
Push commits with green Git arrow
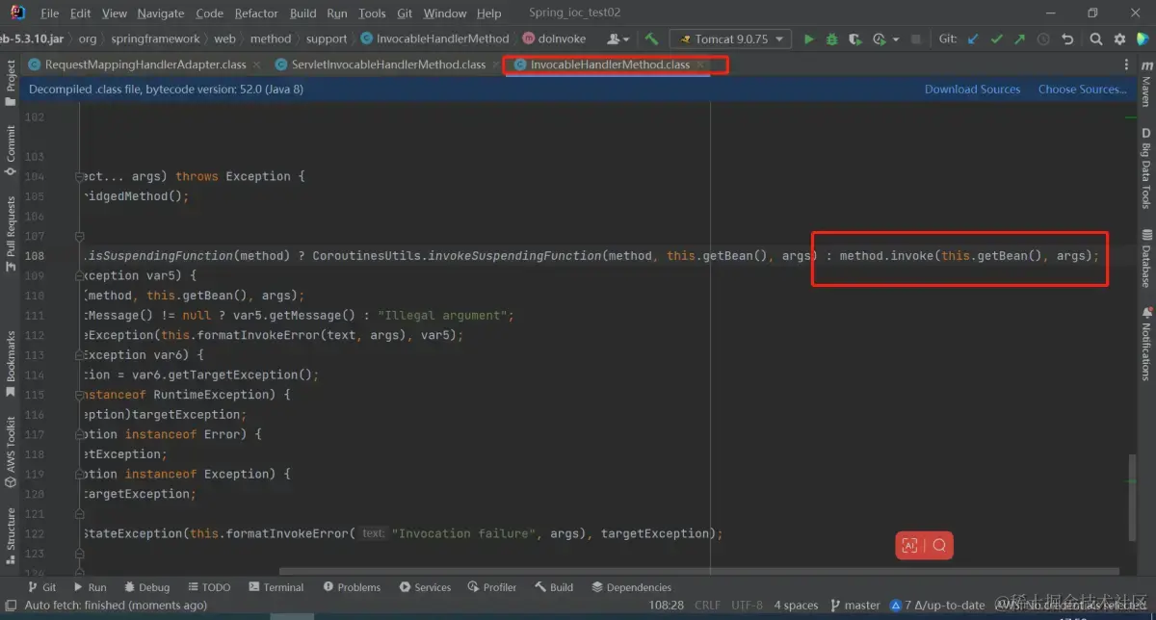click(1019, 39)
